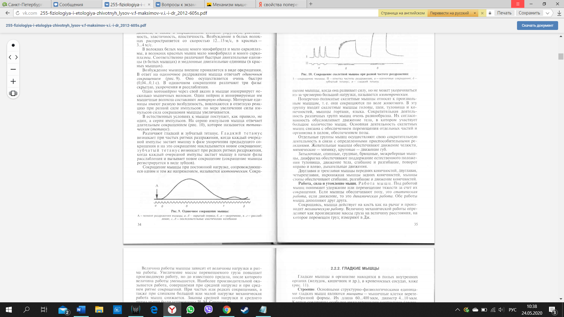This screenshot has height=317, width=564.
Task: Click the Скачать документ button
Action: point(537,26)
